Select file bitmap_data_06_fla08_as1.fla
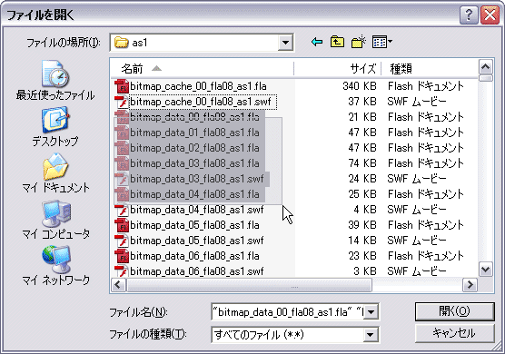This screenshot has height=354, width=505. [194, 256]
